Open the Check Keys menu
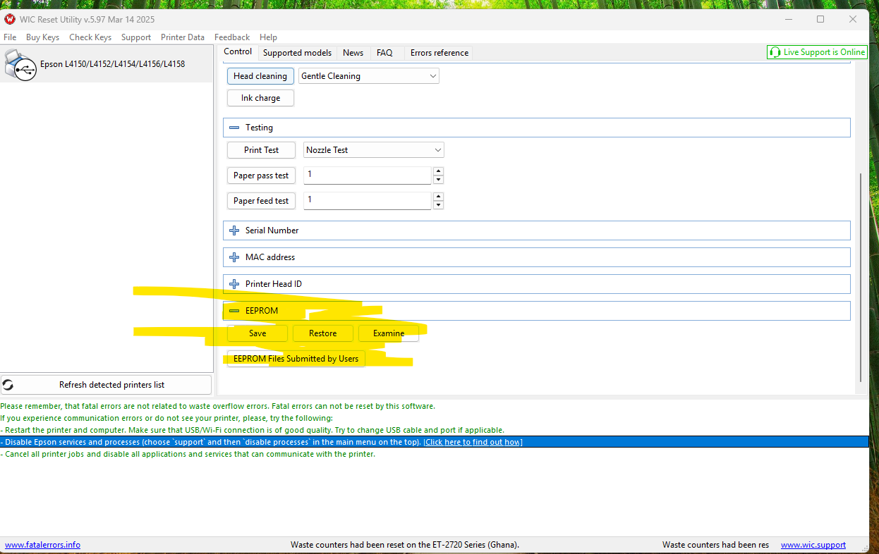The image size is (879, 554). 90,37
